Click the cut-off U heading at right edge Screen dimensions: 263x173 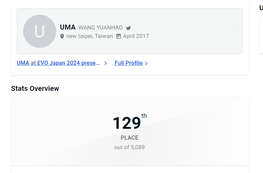[x=261, y=8]
